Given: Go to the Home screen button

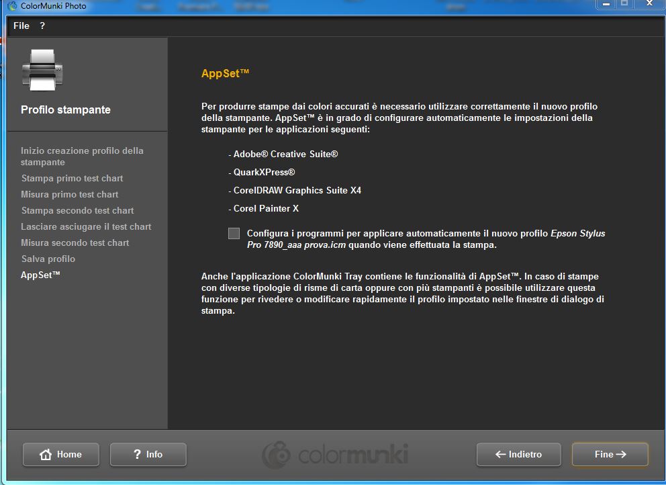Looking at the screenshot, I should 60,454.
